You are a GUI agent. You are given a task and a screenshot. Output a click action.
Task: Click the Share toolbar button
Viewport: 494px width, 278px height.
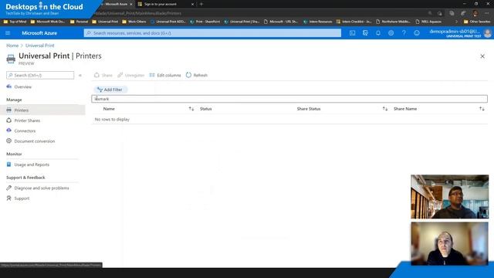103,76
